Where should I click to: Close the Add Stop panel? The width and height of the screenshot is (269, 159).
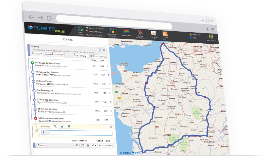coord(111,127)
